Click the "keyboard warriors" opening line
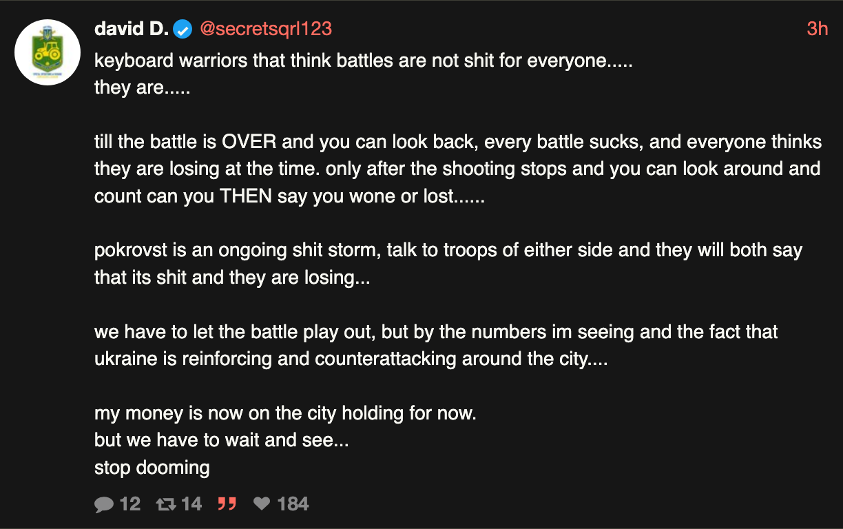The height and width of the screenshot is (529, 843). (x=363, y=61)
